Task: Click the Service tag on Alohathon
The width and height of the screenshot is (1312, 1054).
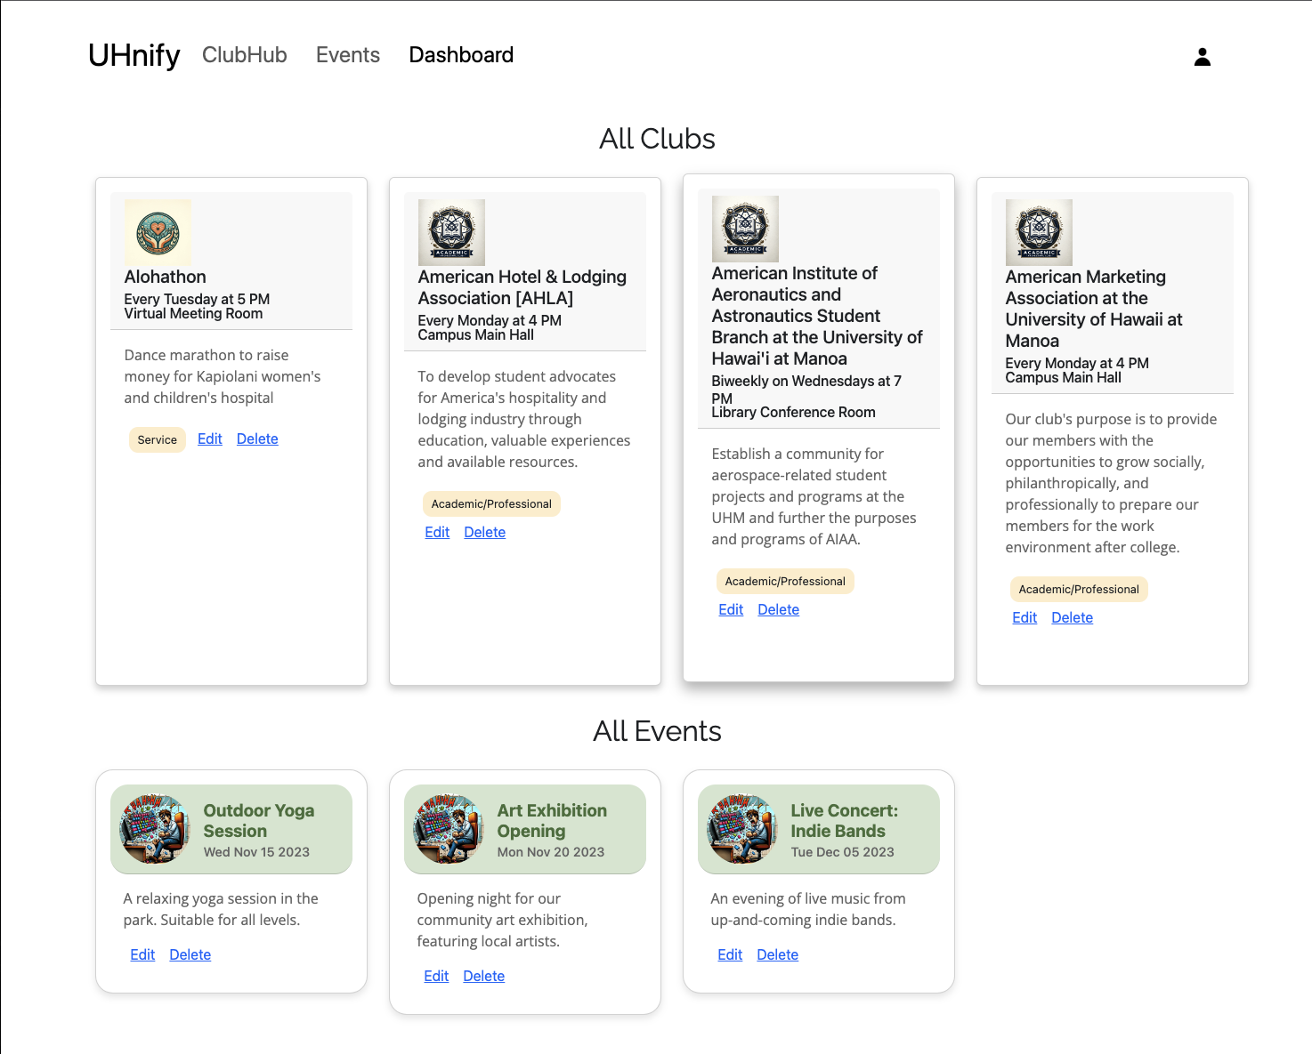Action: (158, 439)
